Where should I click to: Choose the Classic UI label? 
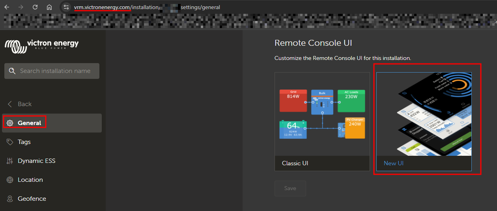coord(295,163)
